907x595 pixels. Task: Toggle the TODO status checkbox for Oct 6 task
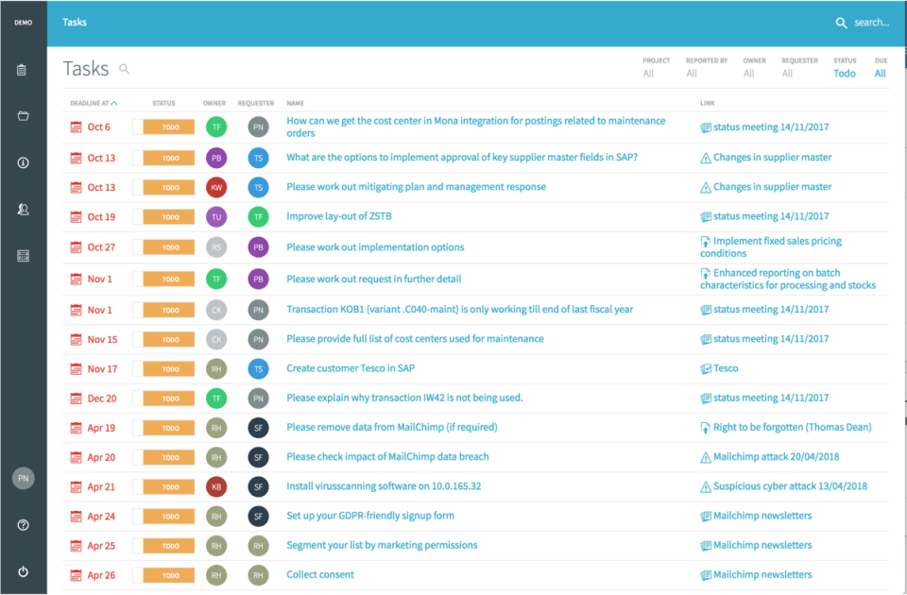point(138,127)
